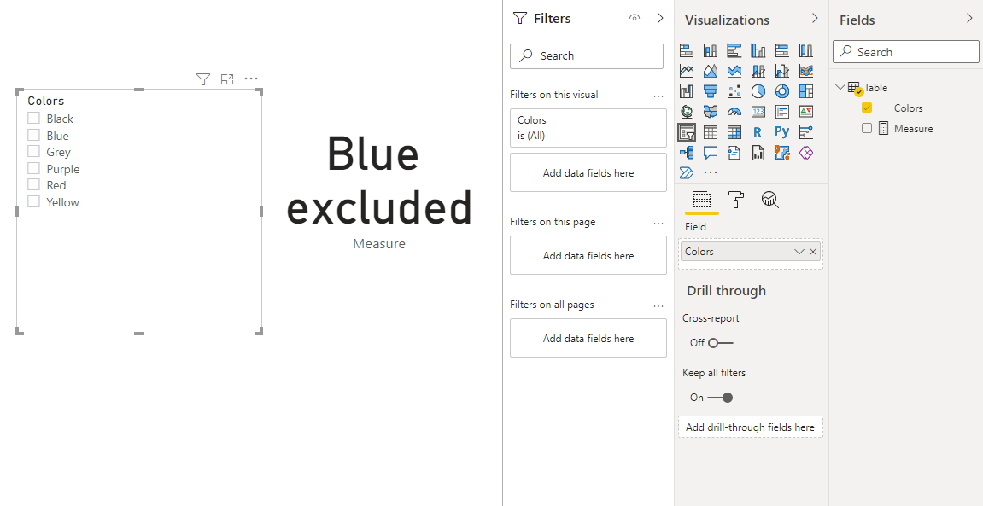Select the Pie chart visual
983x506 pixels.
click(x=758, y=91)
